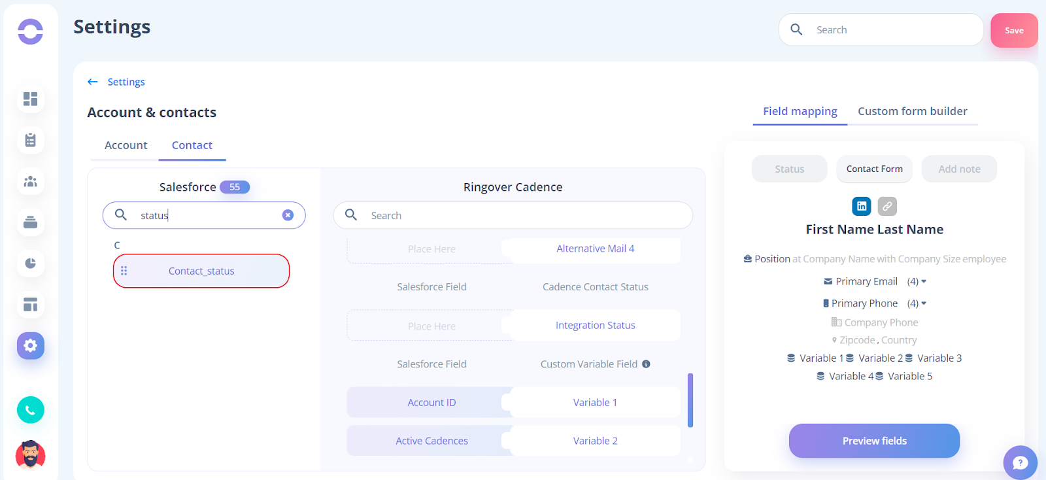Select the Field mapping tab
Viewport: 1046px width, 480px height.
coord(800,111)
